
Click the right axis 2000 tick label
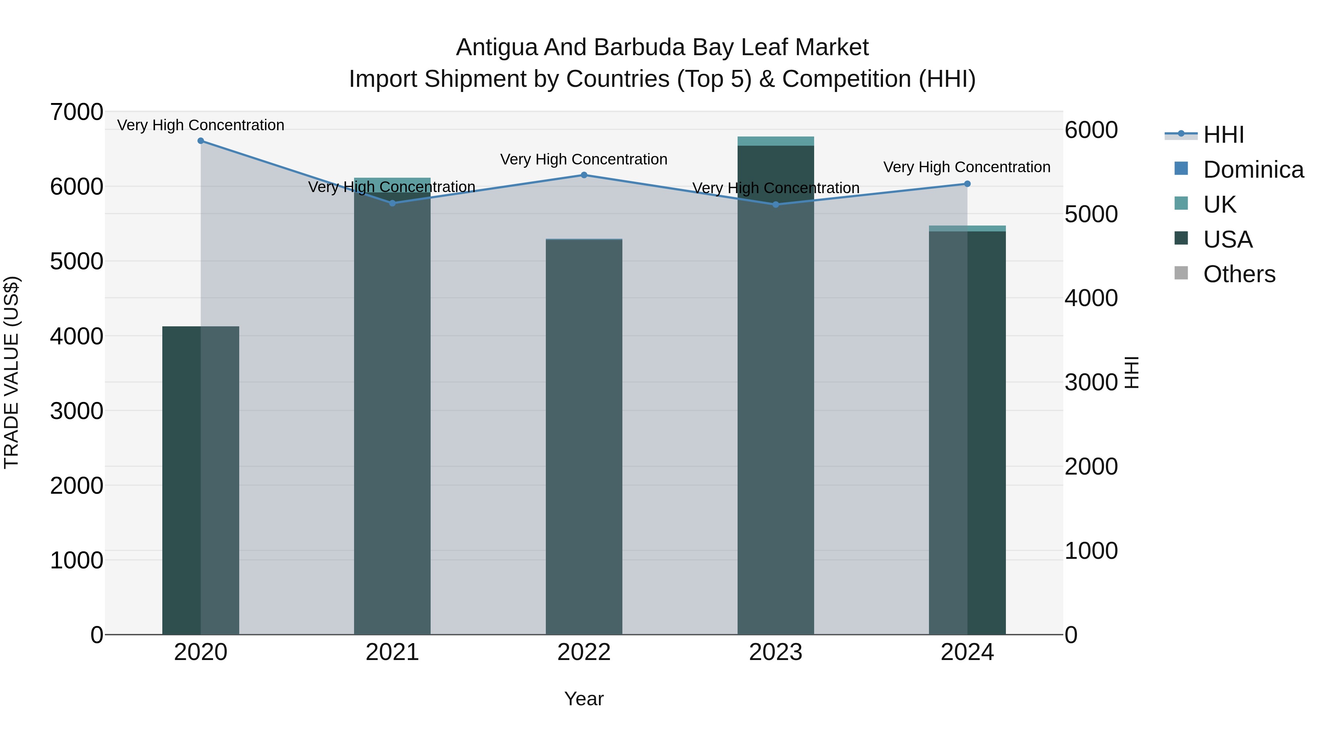[1092, 467]
